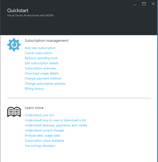The height and width of the screenshot is (162, 158).
Task: Click the Learn more open book icon
Action: click(14, 112)
